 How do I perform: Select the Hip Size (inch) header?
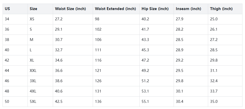coord(155,9)
